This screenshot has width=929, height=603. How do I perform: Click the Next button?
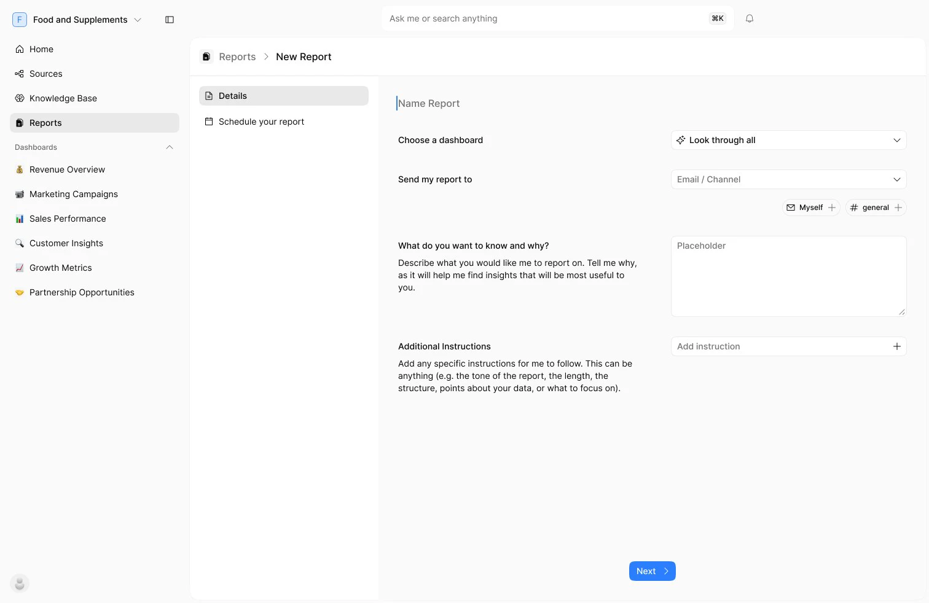[653, 571]
